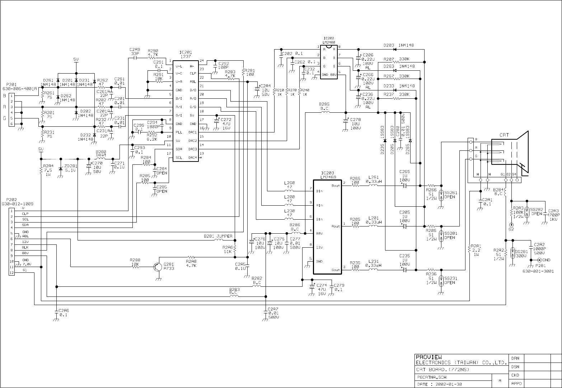Select the "LM2480" part number text

(329, 42)
